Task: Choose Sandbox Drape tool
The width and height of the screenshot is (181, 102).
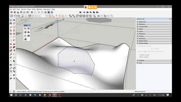Action: (25, 36)
